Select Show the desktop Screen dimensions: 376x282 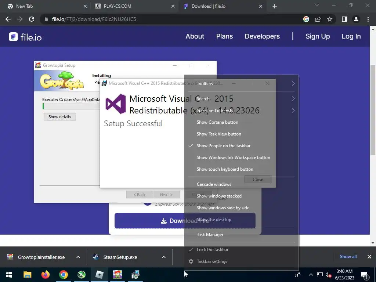point(214,220)
